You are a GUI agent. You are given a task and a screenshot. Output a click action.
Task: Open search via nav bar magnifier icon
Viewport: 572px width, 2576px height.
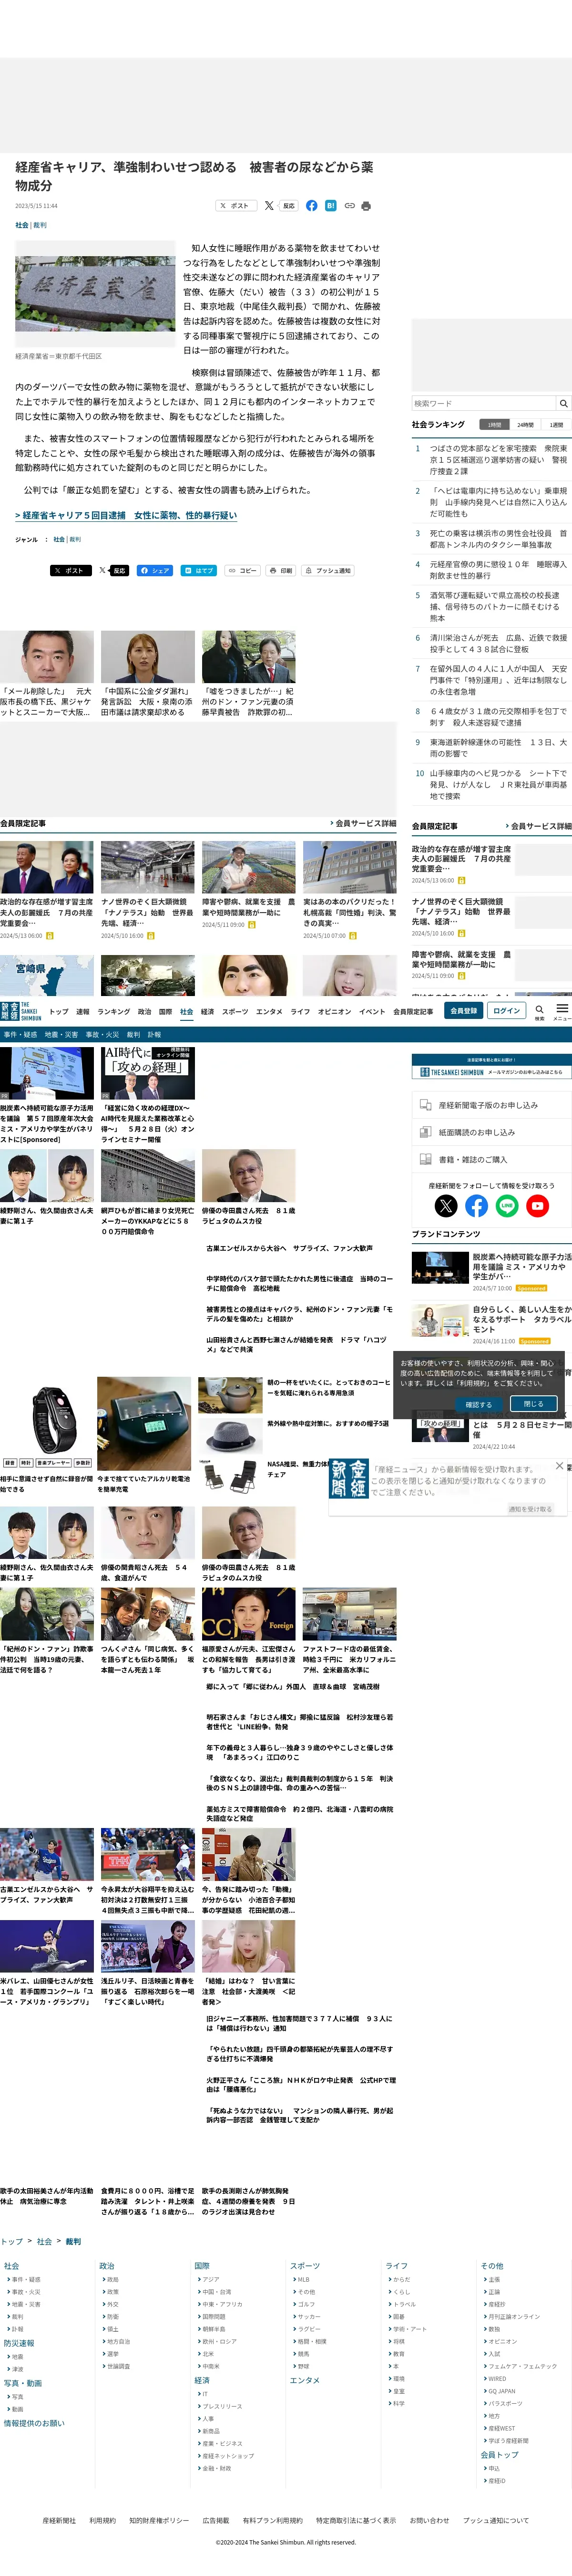click(x=539, y=1011)
